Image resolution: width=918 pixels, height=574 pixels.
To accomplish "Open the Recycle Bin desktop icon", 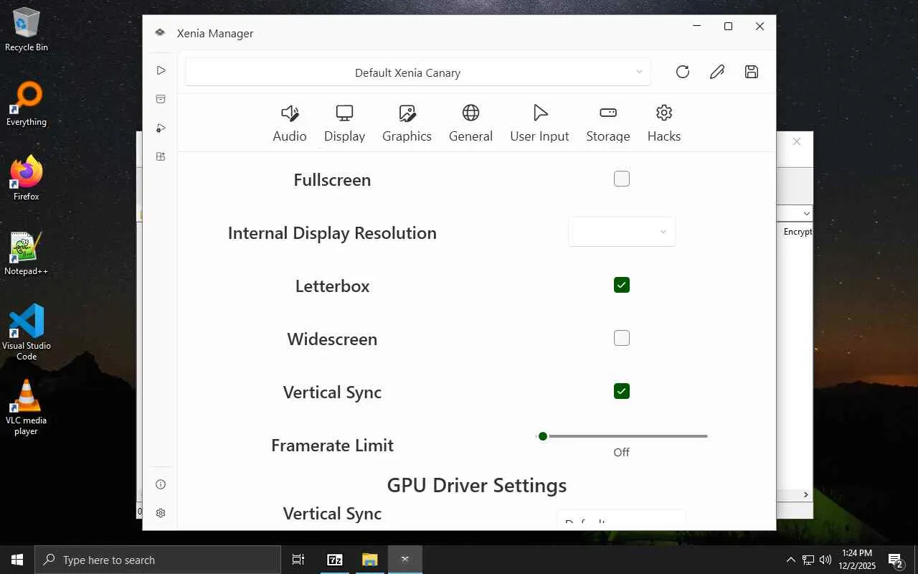I will click(27, 29).
